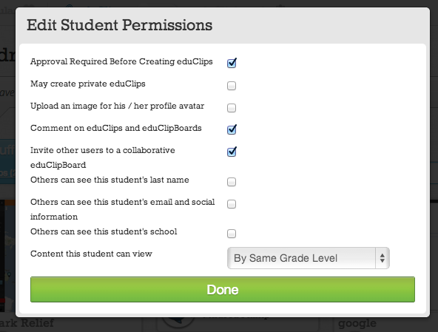Image resolution: width=438 pixels, height=332 pixels.
Task: Uncheck Approval Required Before Creating eduClips checkbox
Action: click(232, 63)
